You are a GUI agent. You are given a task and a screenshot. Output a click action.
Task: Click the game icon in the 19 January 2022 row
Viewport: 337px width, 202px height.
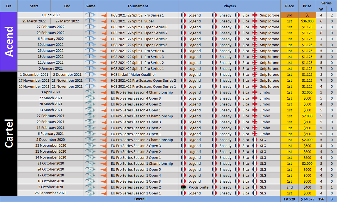point(90,57)
